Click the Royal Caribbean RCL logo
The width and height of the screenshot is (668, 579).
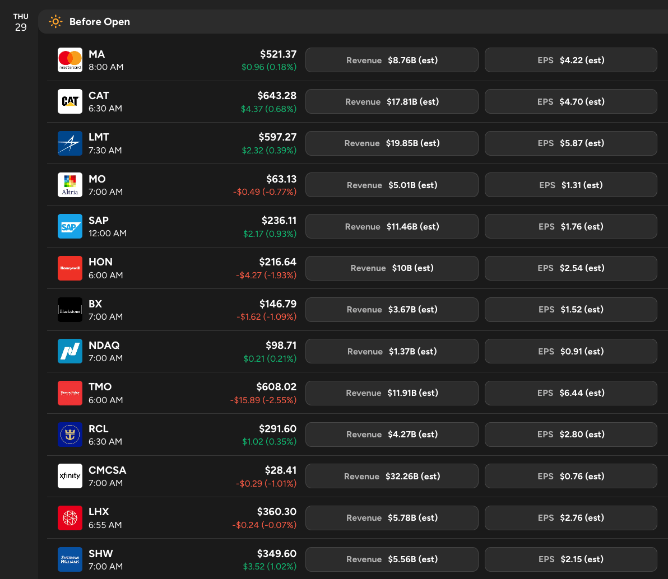(70, 435)
